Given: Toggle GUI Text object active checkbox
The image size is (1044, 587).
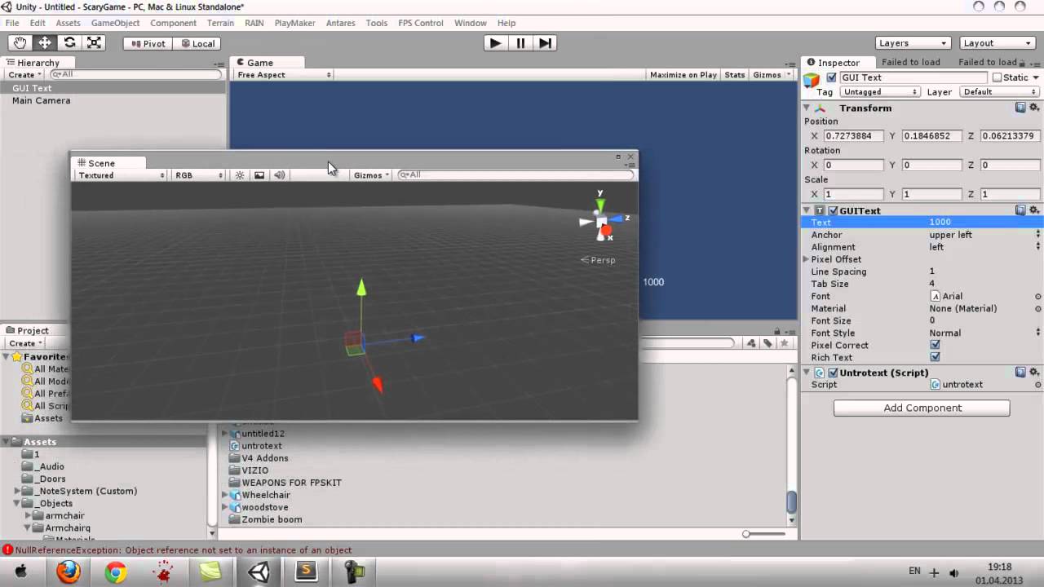Looking at the screenshot, I should [831, 77].
